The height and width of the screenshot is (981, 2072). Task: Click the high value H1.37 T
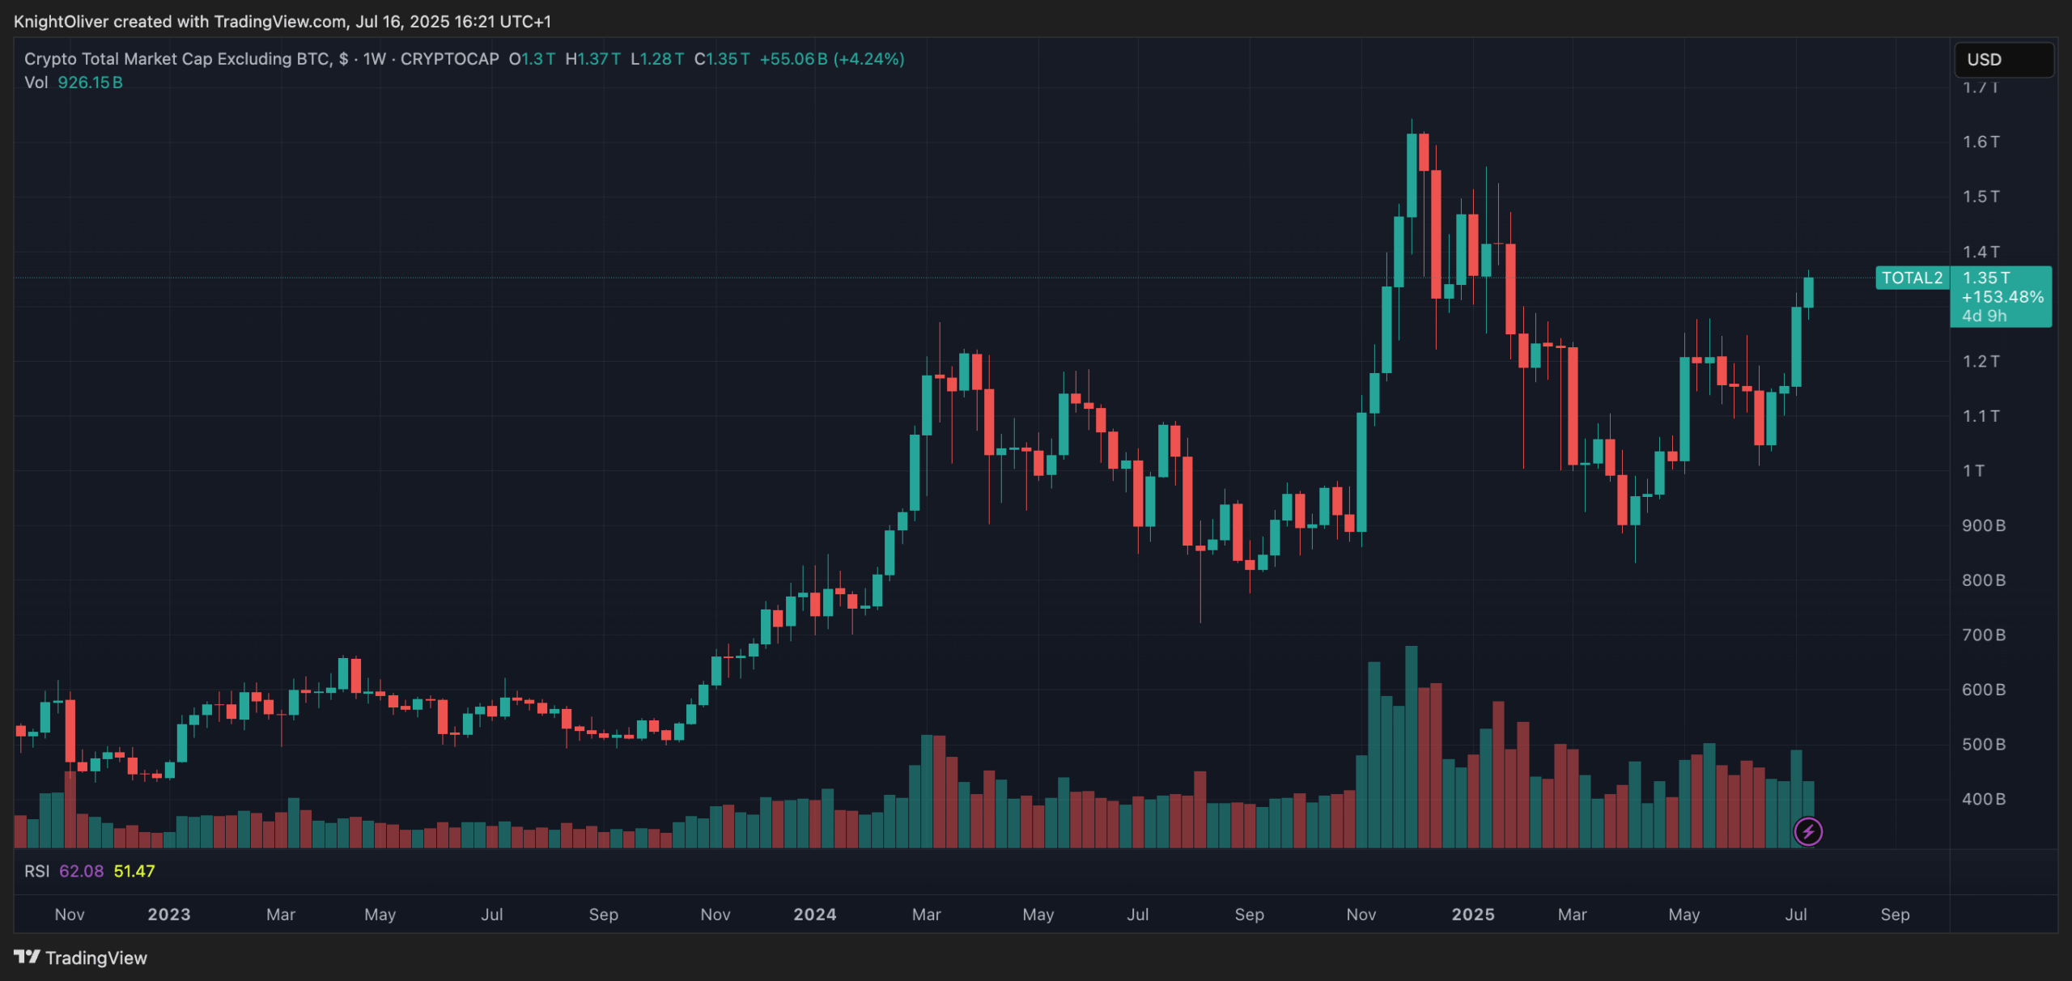point(593,59)
